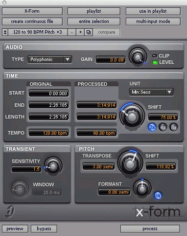This screenshot has height=236, width=187.
Task: Click the original LENGTH 2:26:185 field
Action: point(48,117)
